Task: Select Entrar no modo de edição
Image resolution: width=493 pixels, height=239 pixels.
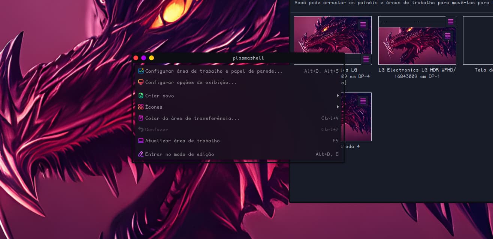Action: 238,154
